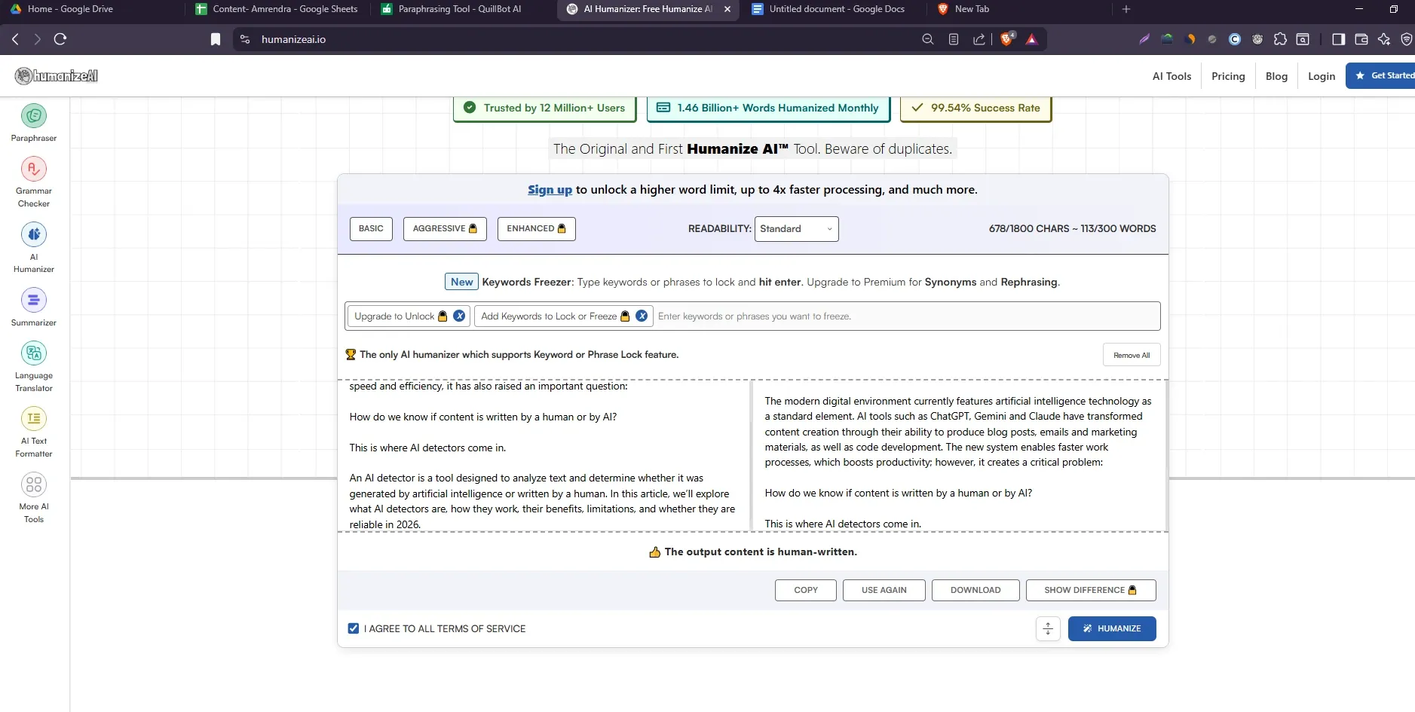The width and height of the screenshot is (1415, 712).
Task: Select the AI Humanizer sidebar icon
Action: tap(33, 235)
